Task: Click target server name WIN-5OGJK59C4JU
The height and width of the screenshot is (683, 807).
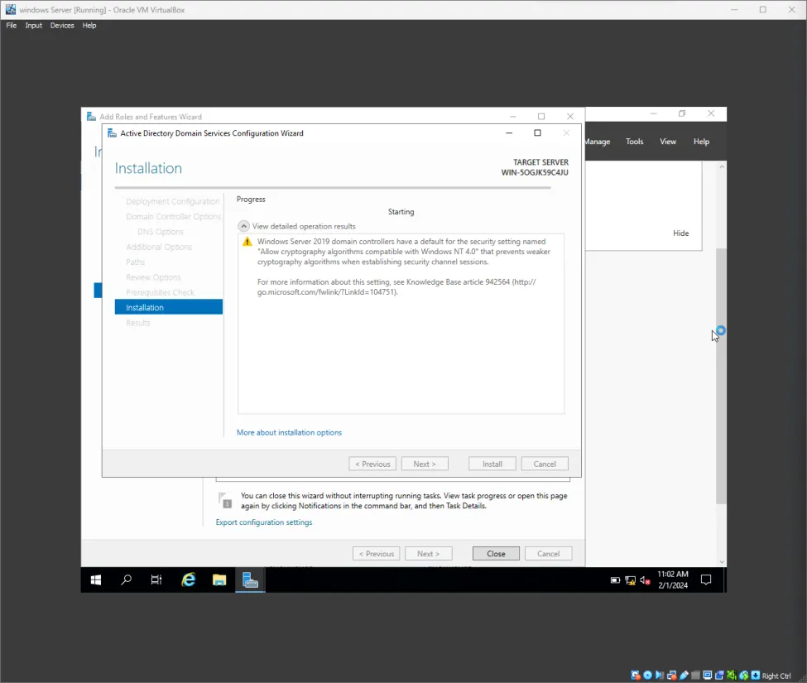Action: click(x=535, y=172)
